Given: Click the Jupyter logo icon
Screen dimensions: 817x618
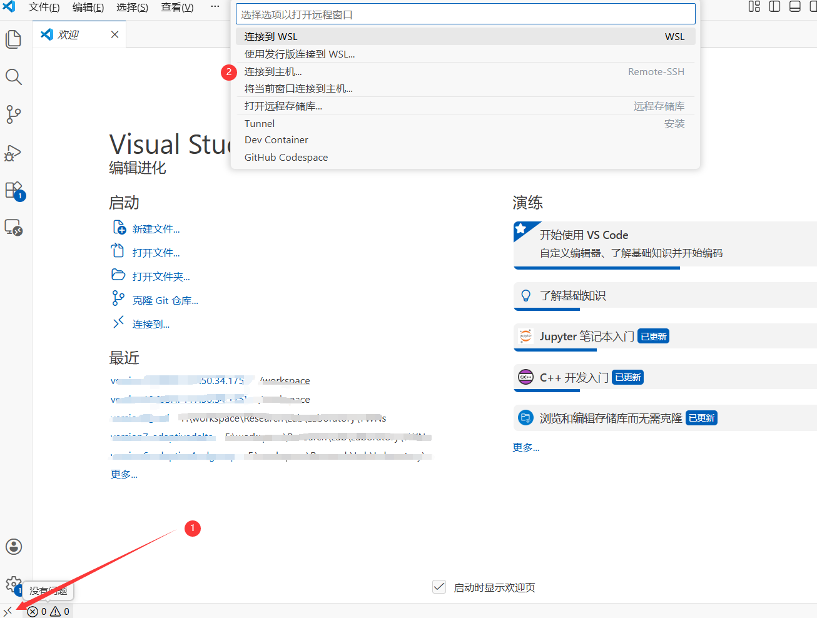Looking at the screenshot, I should pyautogui.click(x=526, y=337).
